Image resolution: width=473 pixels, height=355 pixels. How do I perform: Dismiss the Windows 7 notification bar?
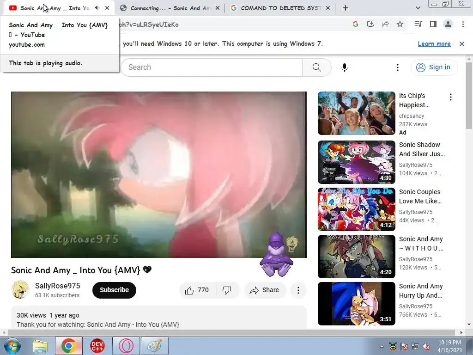click(x=462, y=44)
